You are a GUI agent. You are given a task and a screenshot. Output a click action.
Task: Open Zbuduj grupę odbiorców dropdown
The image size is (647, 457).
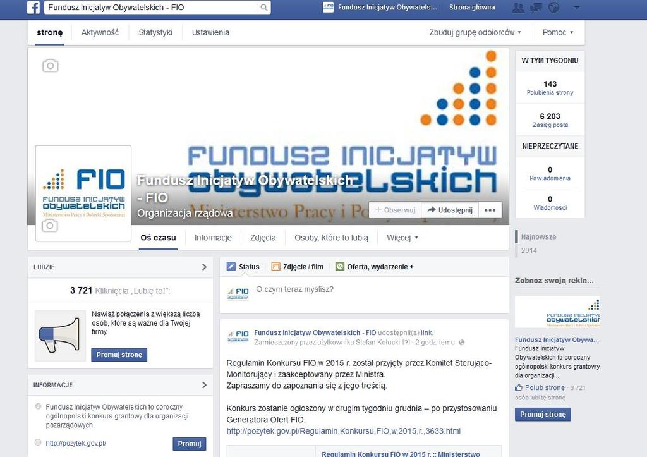(x=475, y=32)
